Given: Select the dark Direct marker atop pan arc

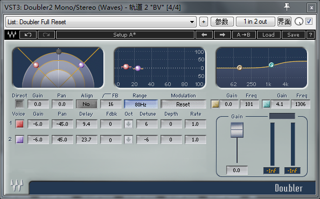Looking at the screenshot, I should pos(59,51).
